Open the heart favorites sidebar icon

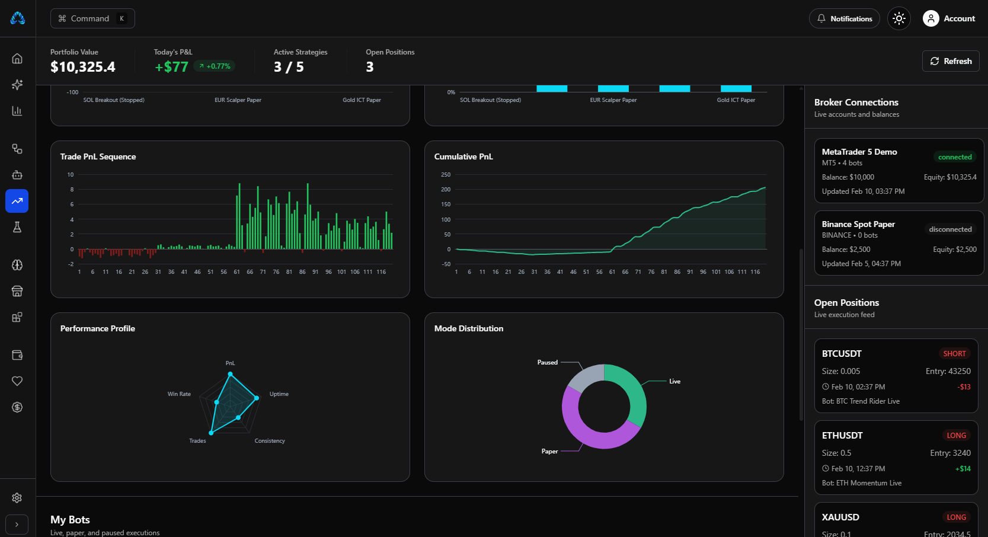17,381
